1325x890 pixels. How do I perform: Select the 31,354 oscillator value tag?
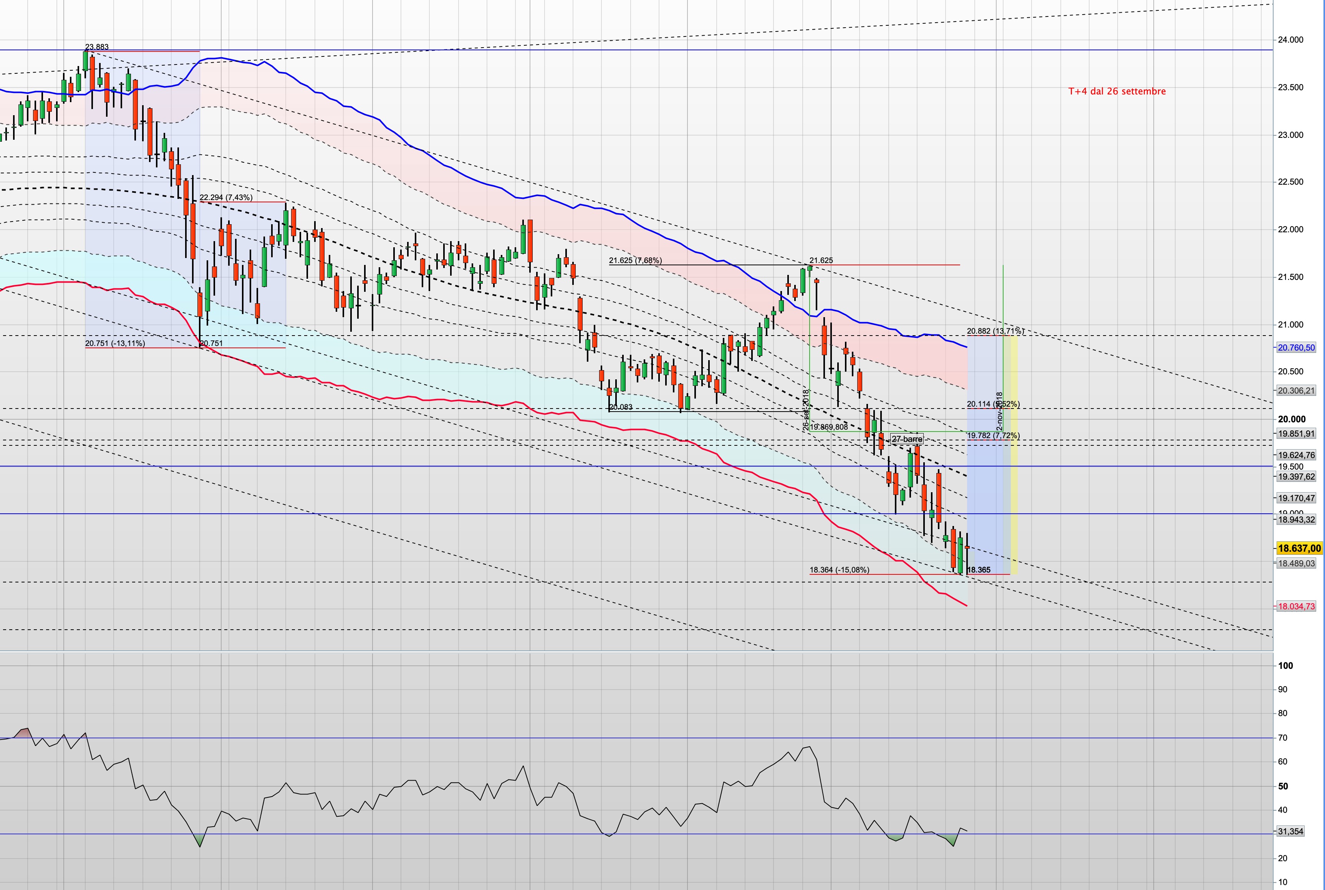point(1290,832)
